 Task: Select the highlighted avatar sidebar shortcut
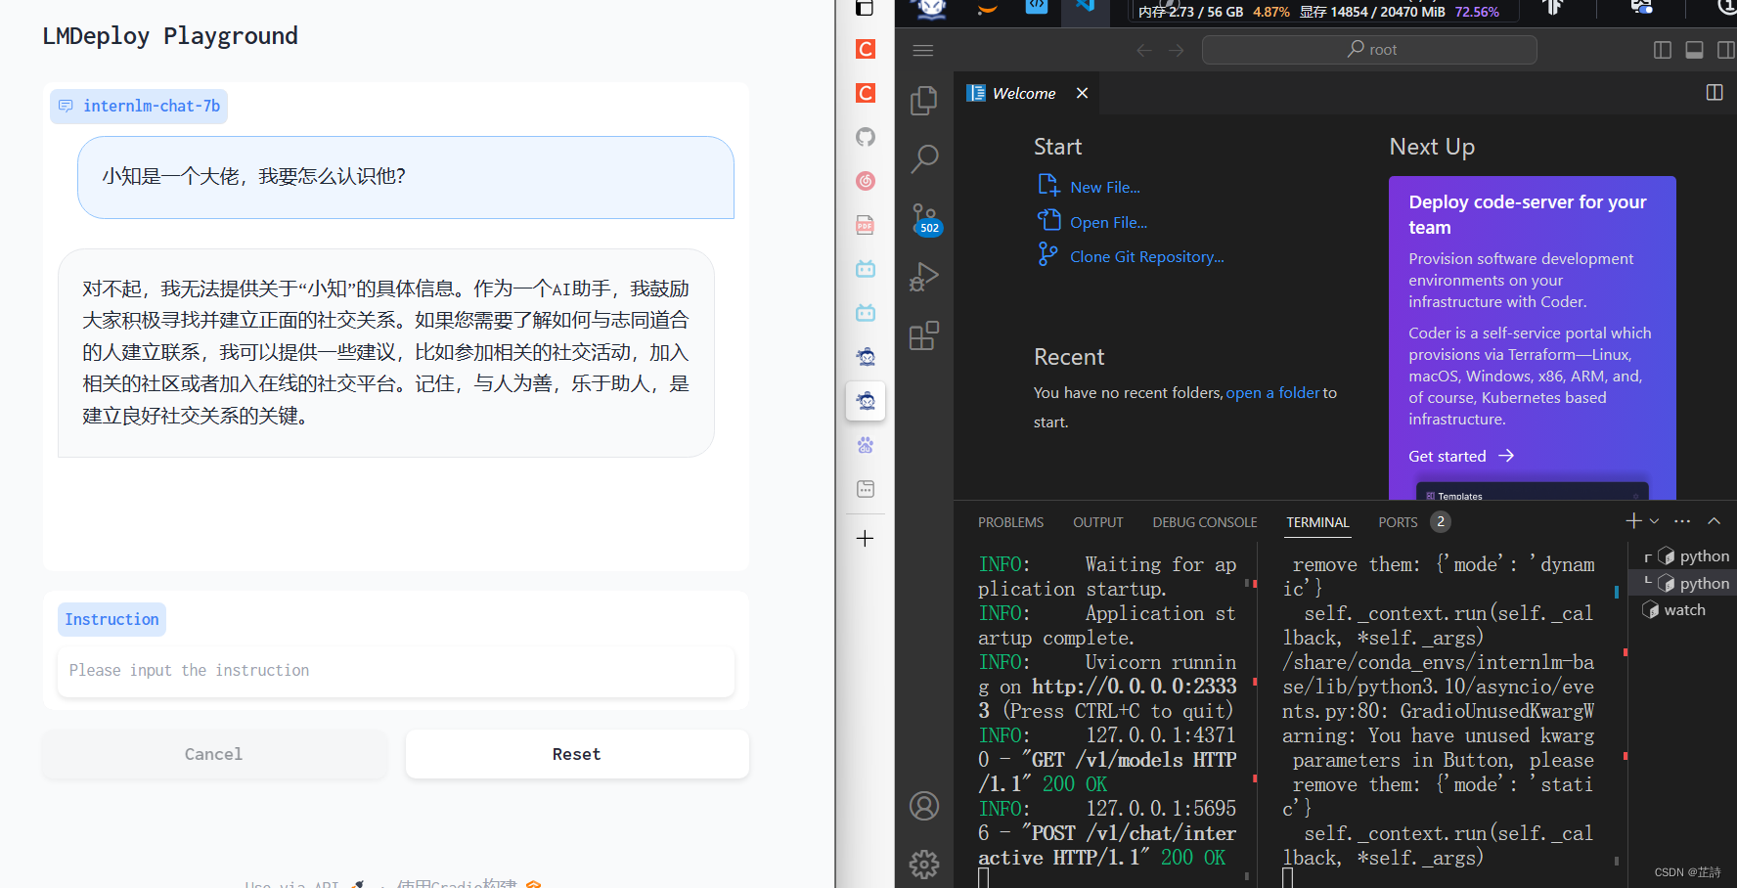click(x=866, y=401)
